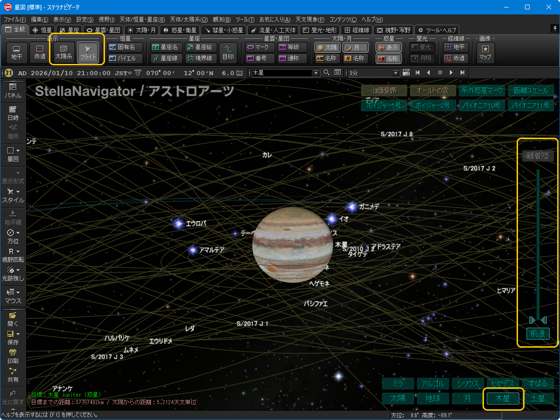This screenshot has height=420, width=560.
Task: Click the マップ image map icon
Action: [x=485, y=53]
